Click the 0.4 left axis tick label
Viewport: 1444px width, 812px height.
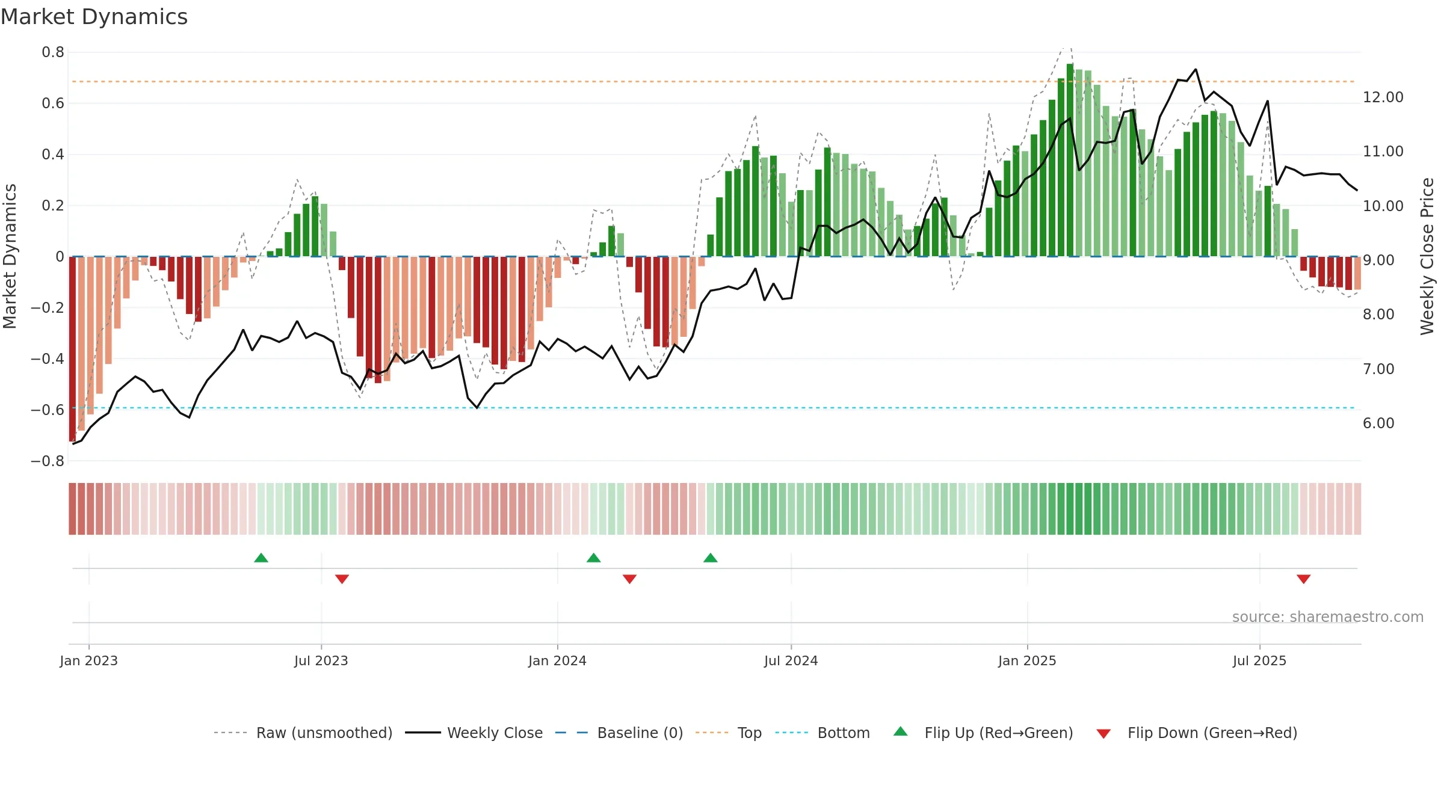[x=53, y=155]
